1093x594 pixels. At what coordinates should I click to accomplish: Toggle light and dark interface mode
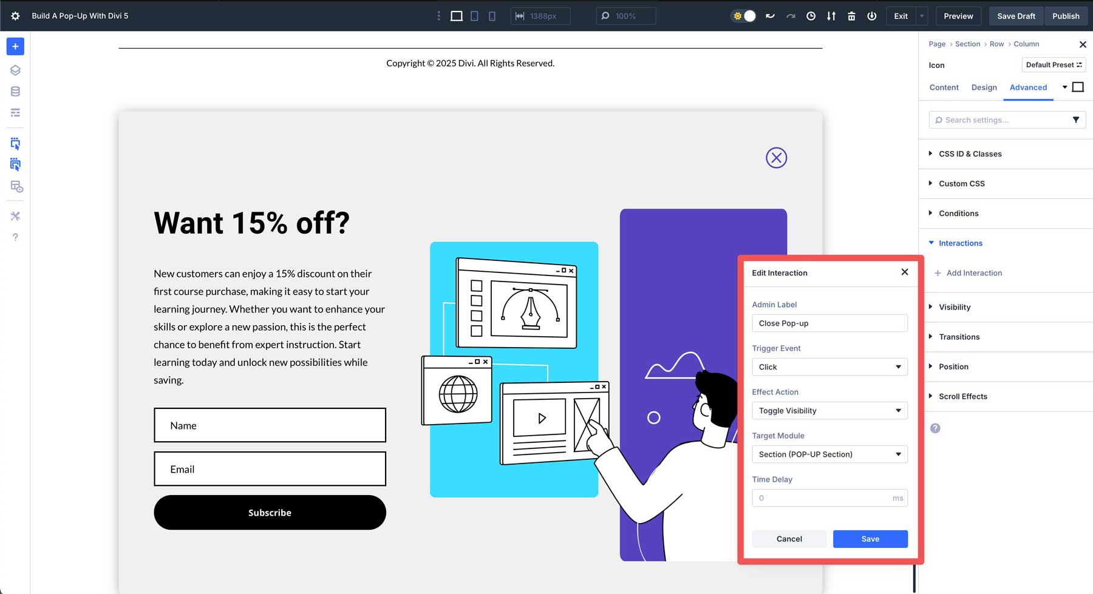[743, 16]
